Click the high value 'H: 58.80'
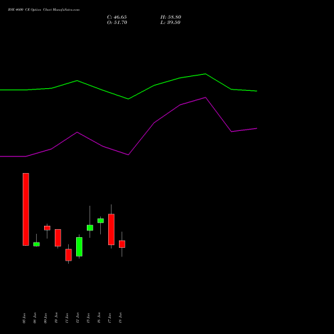The width and height of the screenshot is (334, 334). pos(170,17)
